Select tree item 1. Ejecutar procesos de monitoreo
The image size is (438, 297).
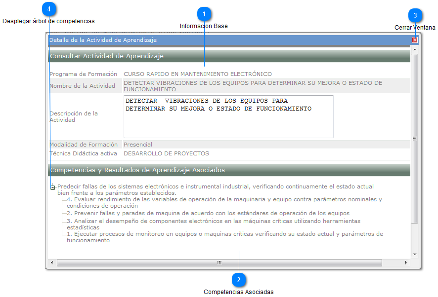point(225,237)
